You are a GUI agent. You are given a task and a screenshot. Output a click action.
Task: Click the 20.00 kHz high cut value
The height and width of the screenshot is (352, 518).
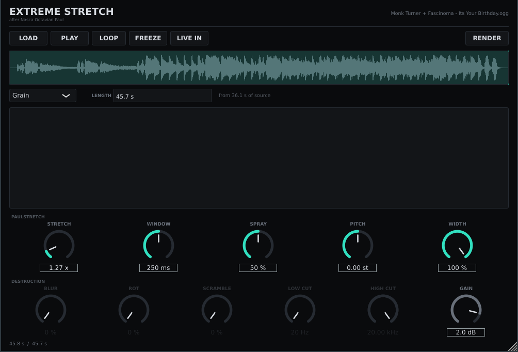click(x=383, y=332)
